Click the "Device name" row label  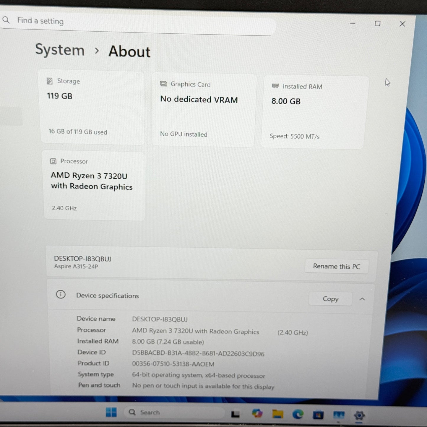coord(96,319)
